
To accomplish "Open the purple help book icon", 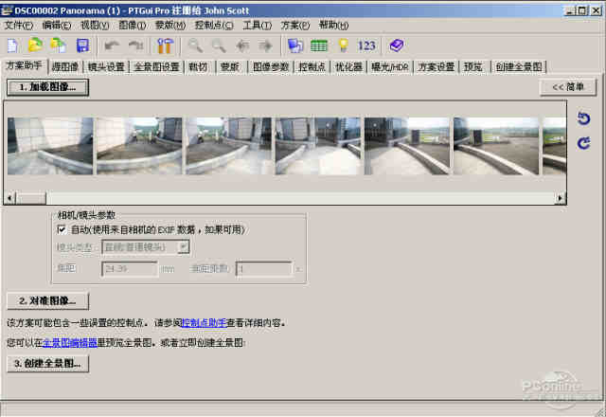I will point(396,45).
